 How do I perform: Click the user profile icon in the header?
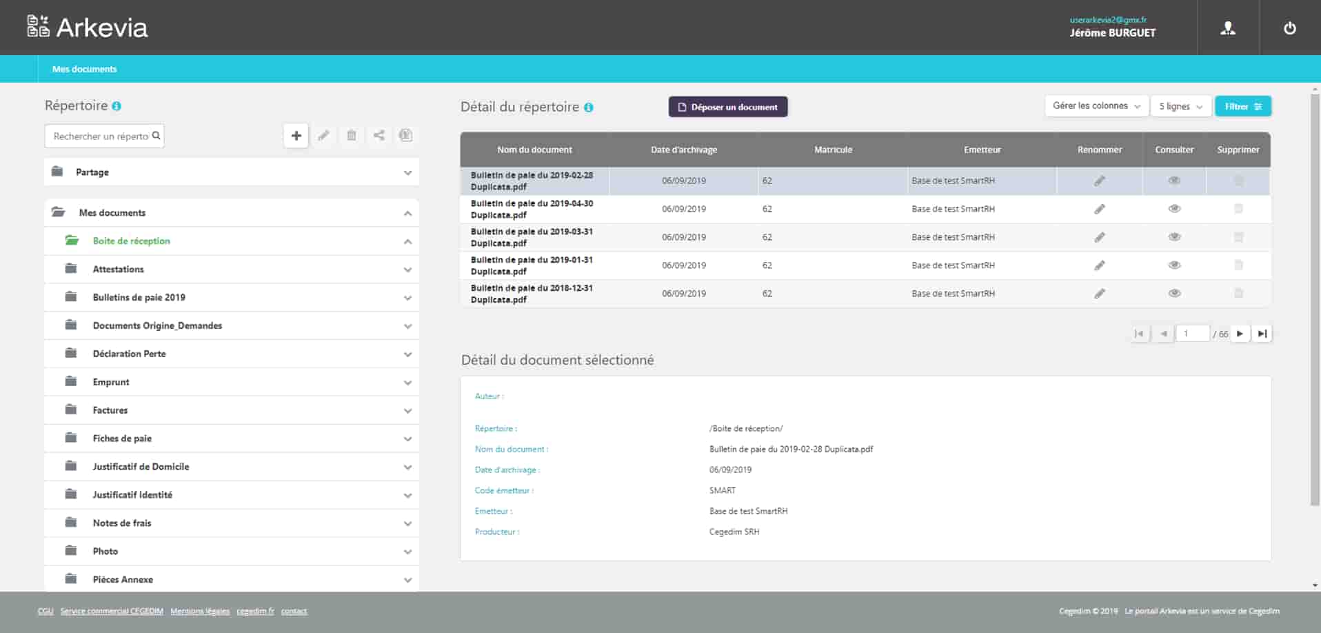1227,28
